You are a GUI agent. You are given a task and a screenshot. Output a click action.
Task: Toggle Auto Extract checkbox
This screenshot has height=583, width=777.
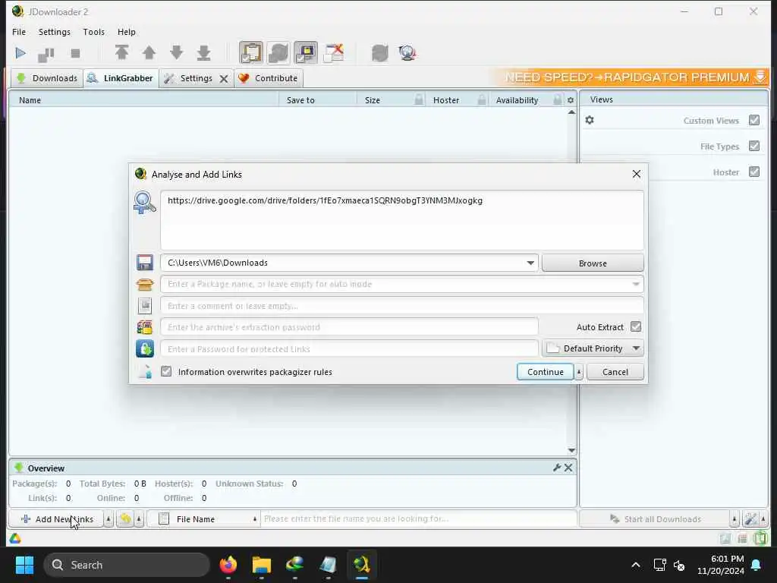coord(636,326)
